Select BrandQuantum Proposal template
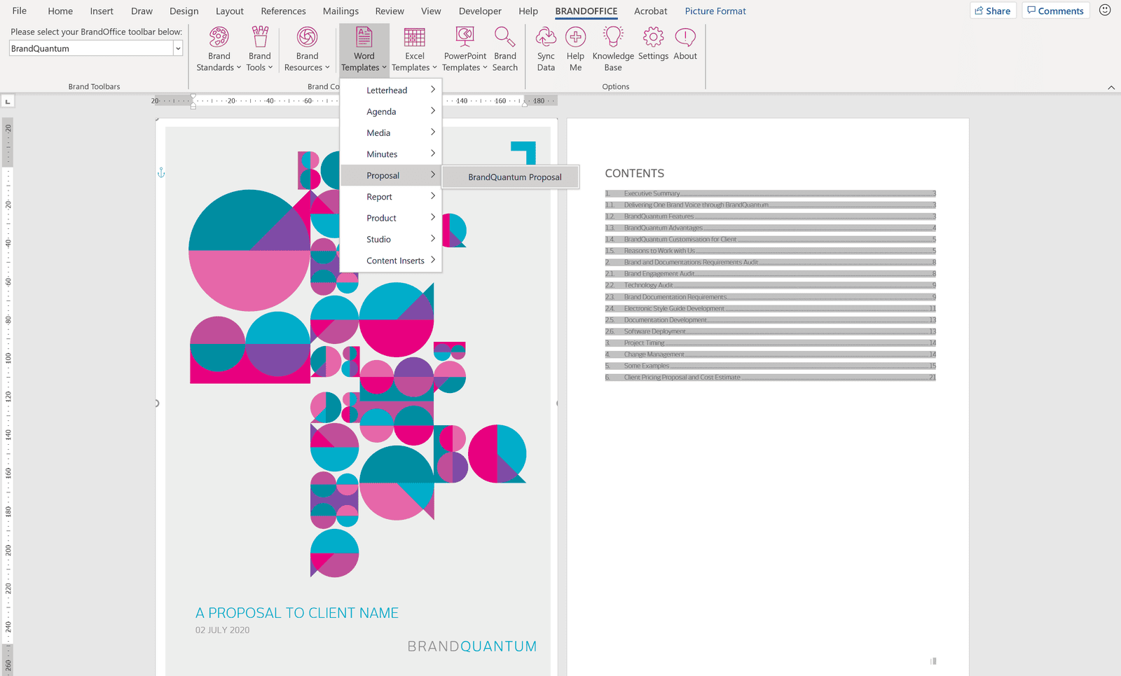 [x=511, y=177]
